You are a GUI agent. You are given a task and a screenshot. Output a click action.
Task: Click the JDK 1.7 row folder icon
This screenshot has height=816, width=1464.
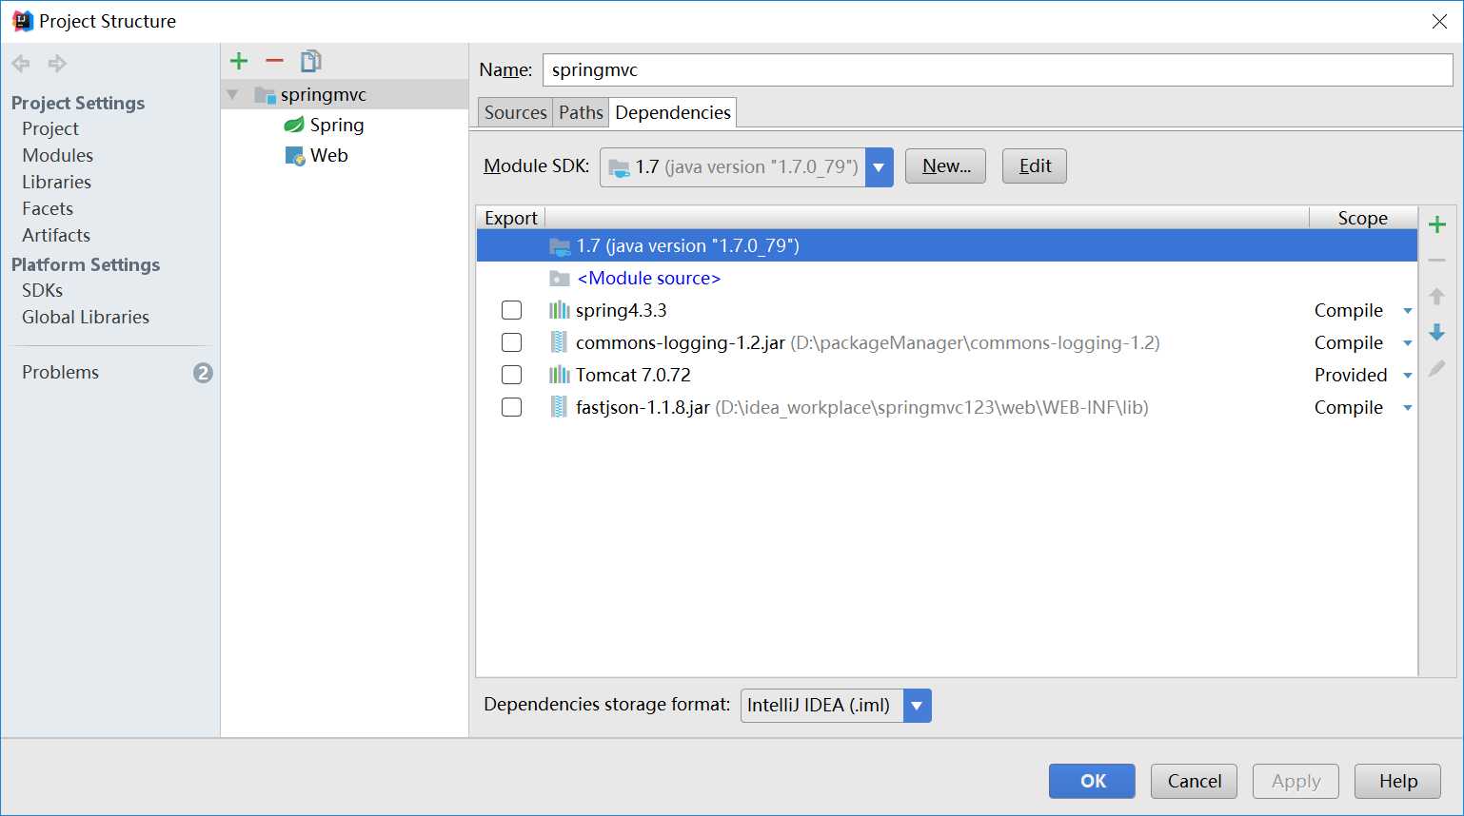point(560,246)
